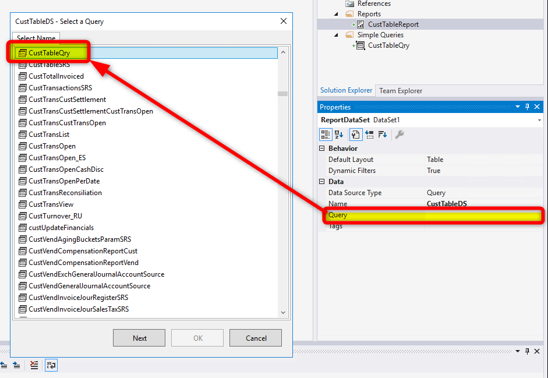Image resolution: width=548 pixels, height=378 pixels.
Task: Select the References node
Action: (374, 3)
